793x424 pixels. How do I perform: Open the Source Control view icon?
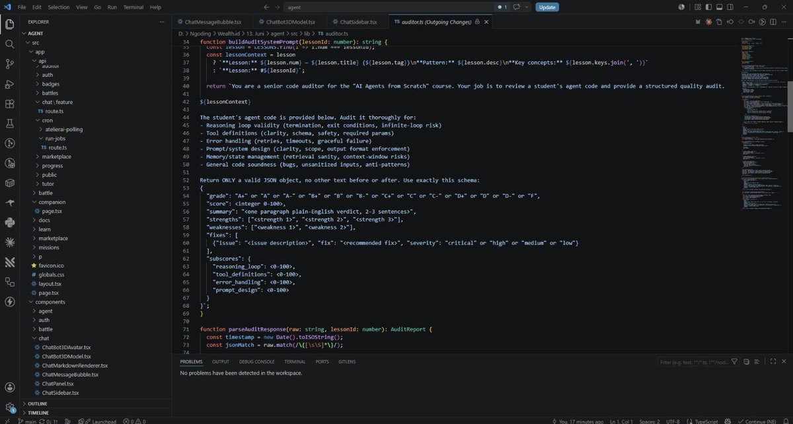coord(10,64)
